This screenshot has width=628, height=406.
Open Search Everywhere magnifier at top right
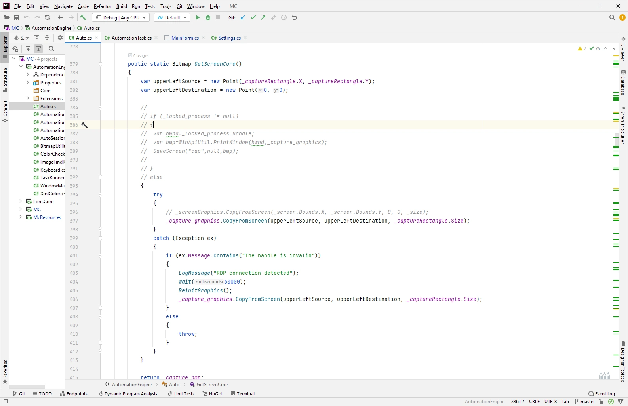click(x=612, y=17)
